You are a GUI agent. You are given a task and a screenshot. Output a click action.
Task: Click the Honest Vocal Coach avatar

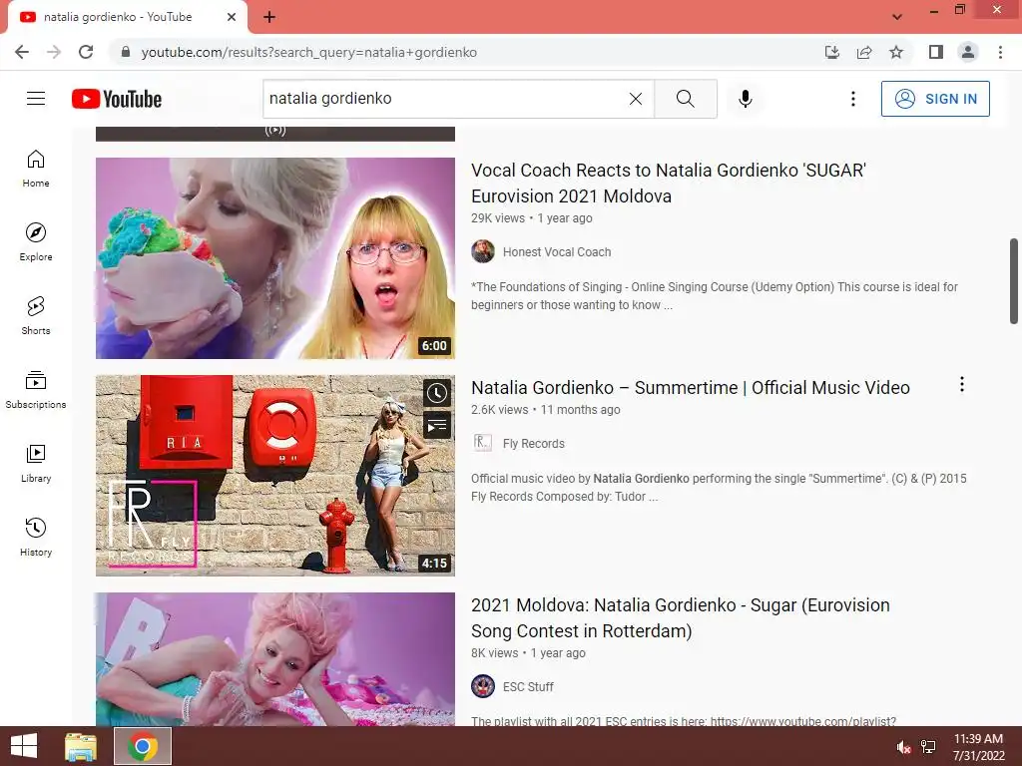483,251
